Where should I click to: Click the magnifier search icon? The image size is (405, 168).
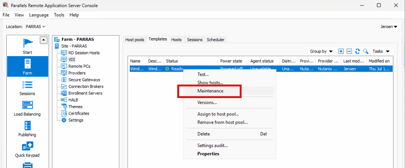pos(365,51)
